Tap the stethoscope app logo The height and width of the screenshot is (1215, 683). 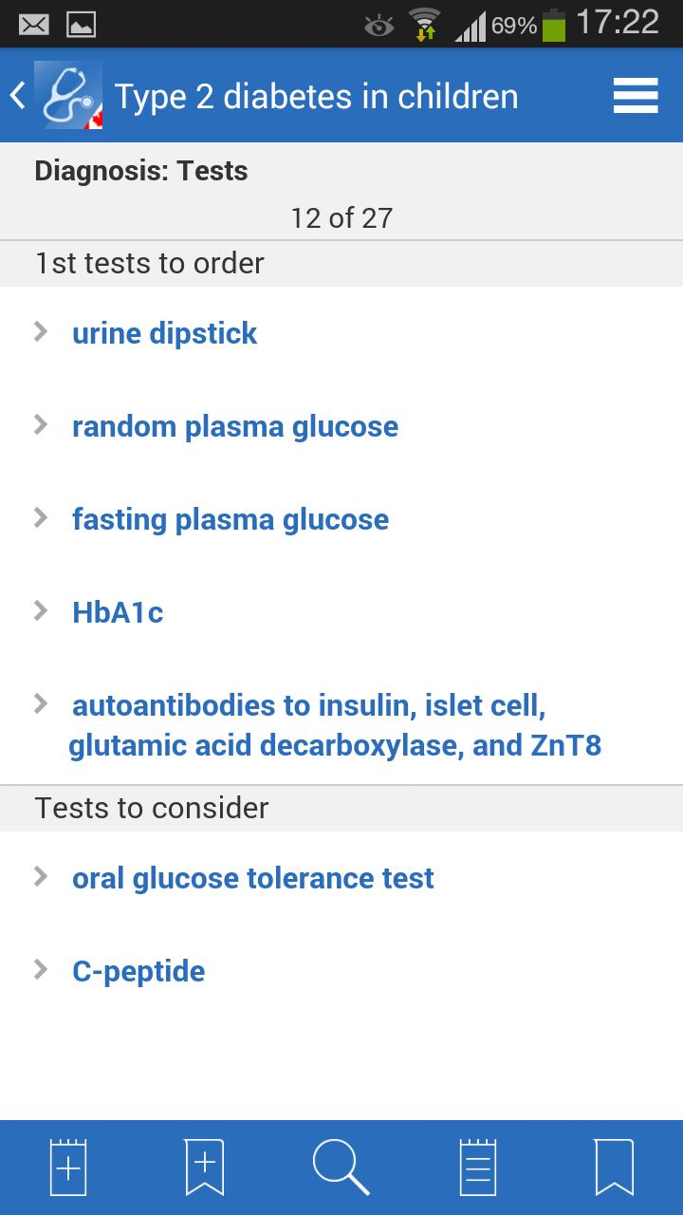[68, 95]
